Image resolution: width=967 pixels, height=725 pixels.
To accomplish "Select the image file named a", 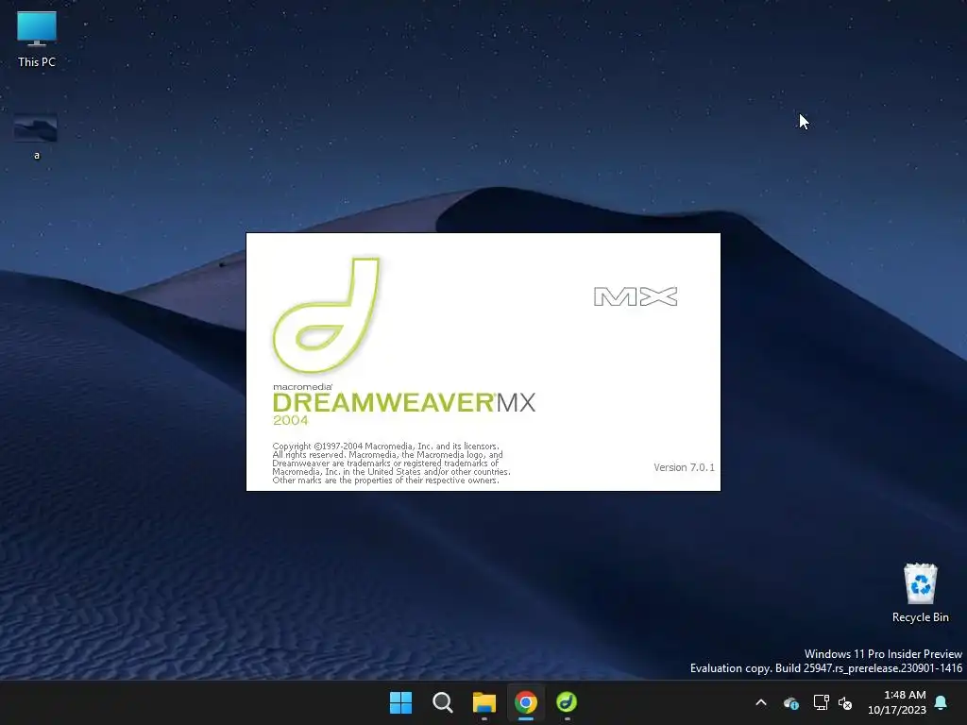I will (37, 137).
